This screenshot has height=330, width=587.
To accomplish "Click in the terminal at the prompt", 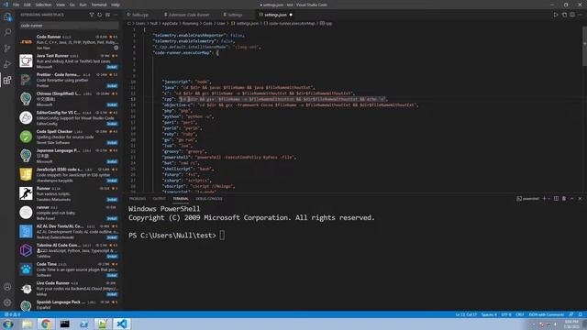I will click(222, 236).
